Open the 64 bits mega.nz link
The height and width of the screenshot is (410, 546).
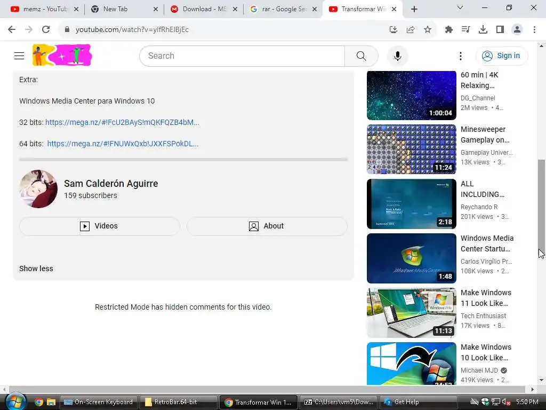(123, 144)
